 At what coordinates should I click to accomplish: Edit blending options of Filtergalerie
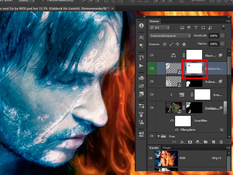pos(222,130)
